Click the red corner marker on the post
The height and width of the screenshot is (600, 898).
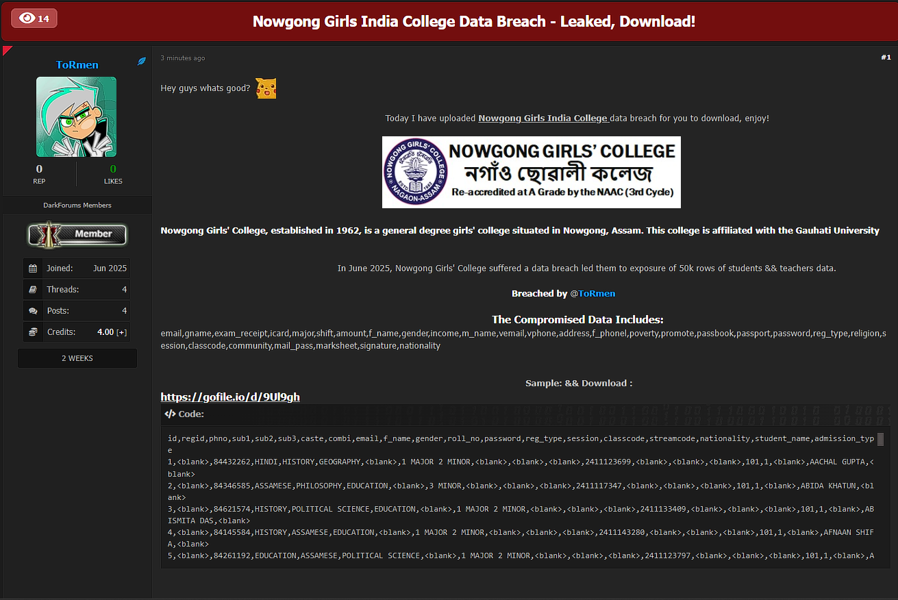pos(7,49)
